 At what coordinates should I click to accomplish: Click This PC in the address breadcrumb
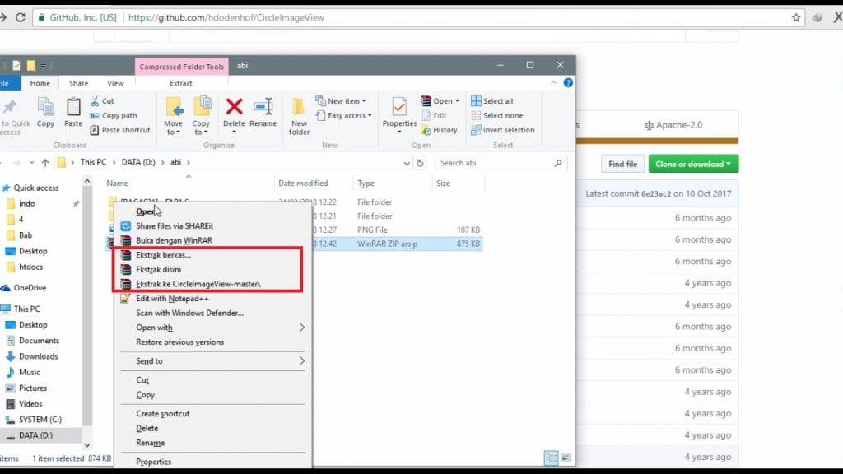[93, 162]
